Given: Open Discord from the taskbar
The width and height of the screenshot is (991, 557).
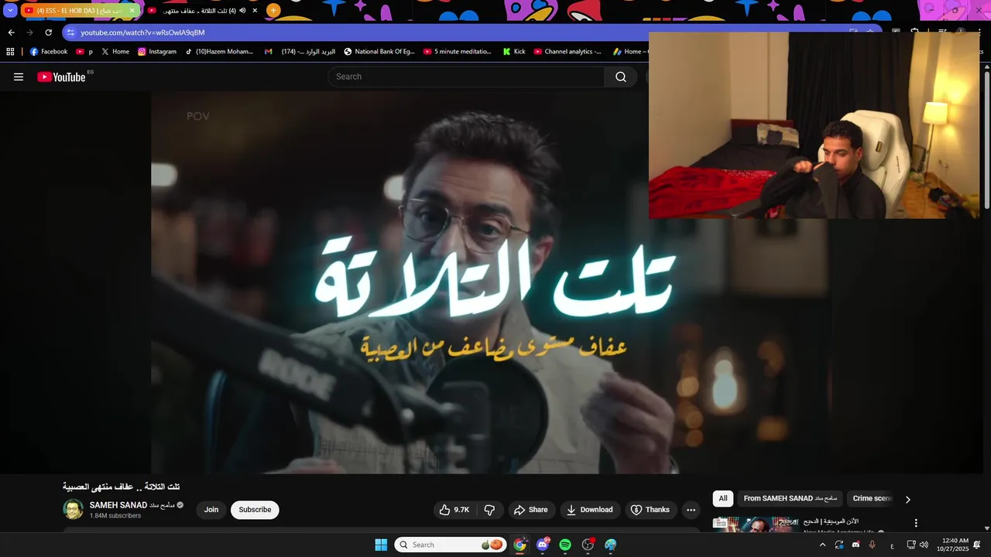Looking at the screenshot, I should pos(543,545).
